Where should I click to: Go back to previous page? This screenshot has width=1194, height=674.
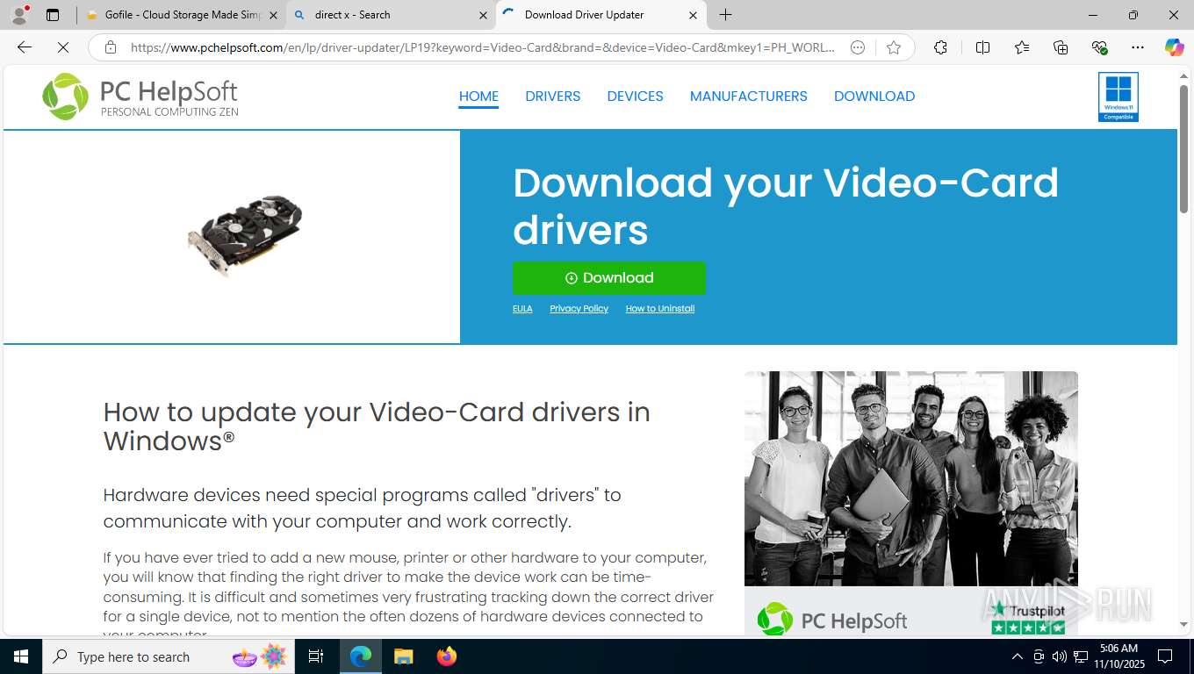tap(25, 47)
